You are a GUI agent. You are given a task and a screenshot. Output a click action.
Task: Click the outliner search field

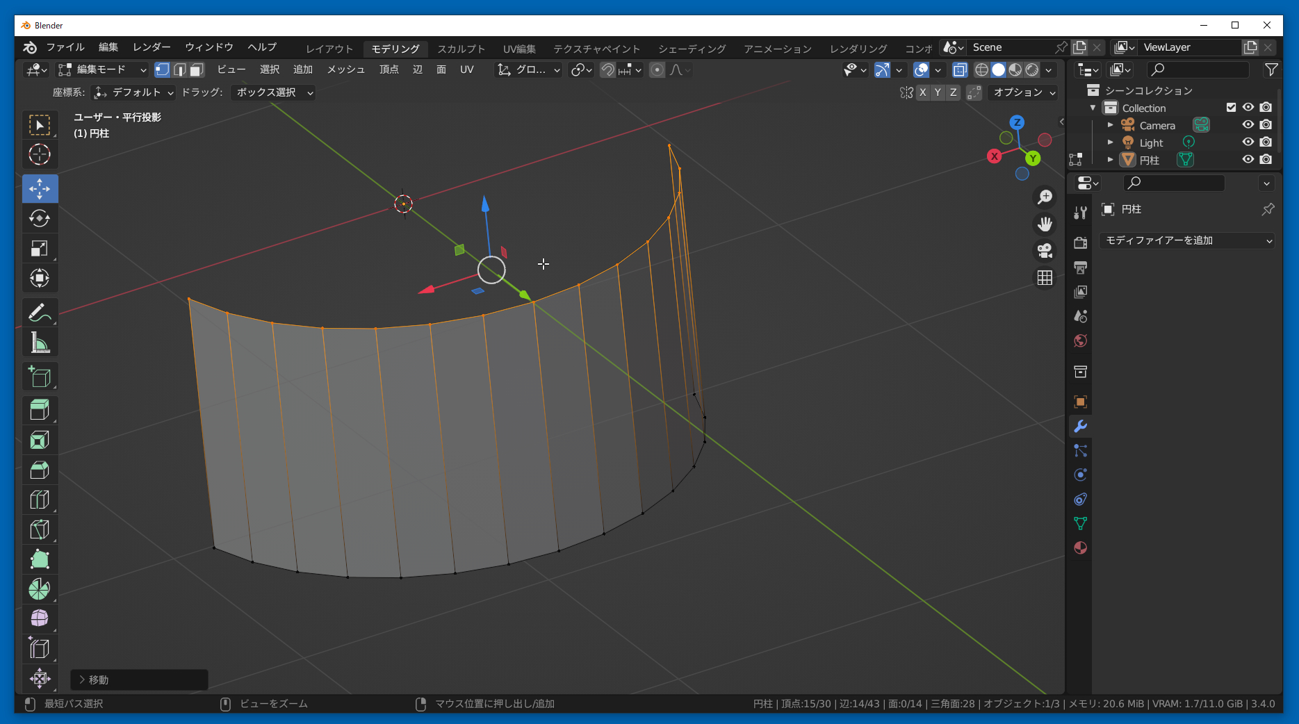coord(1198,69)
